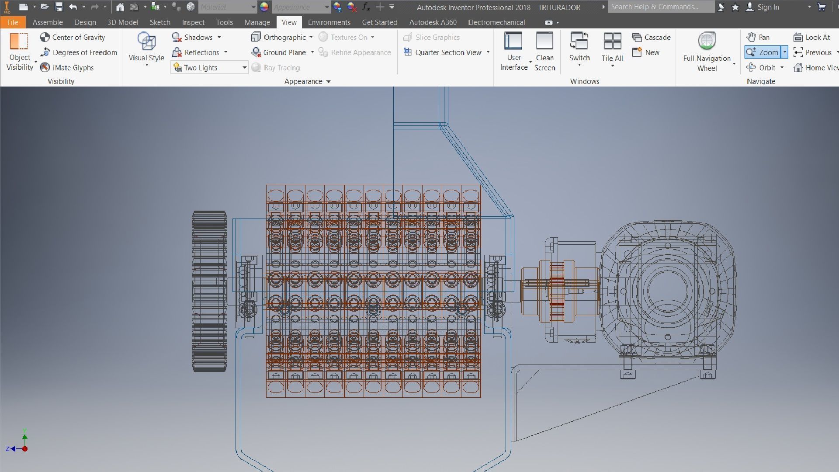Open the File menu

click(13, 22)
